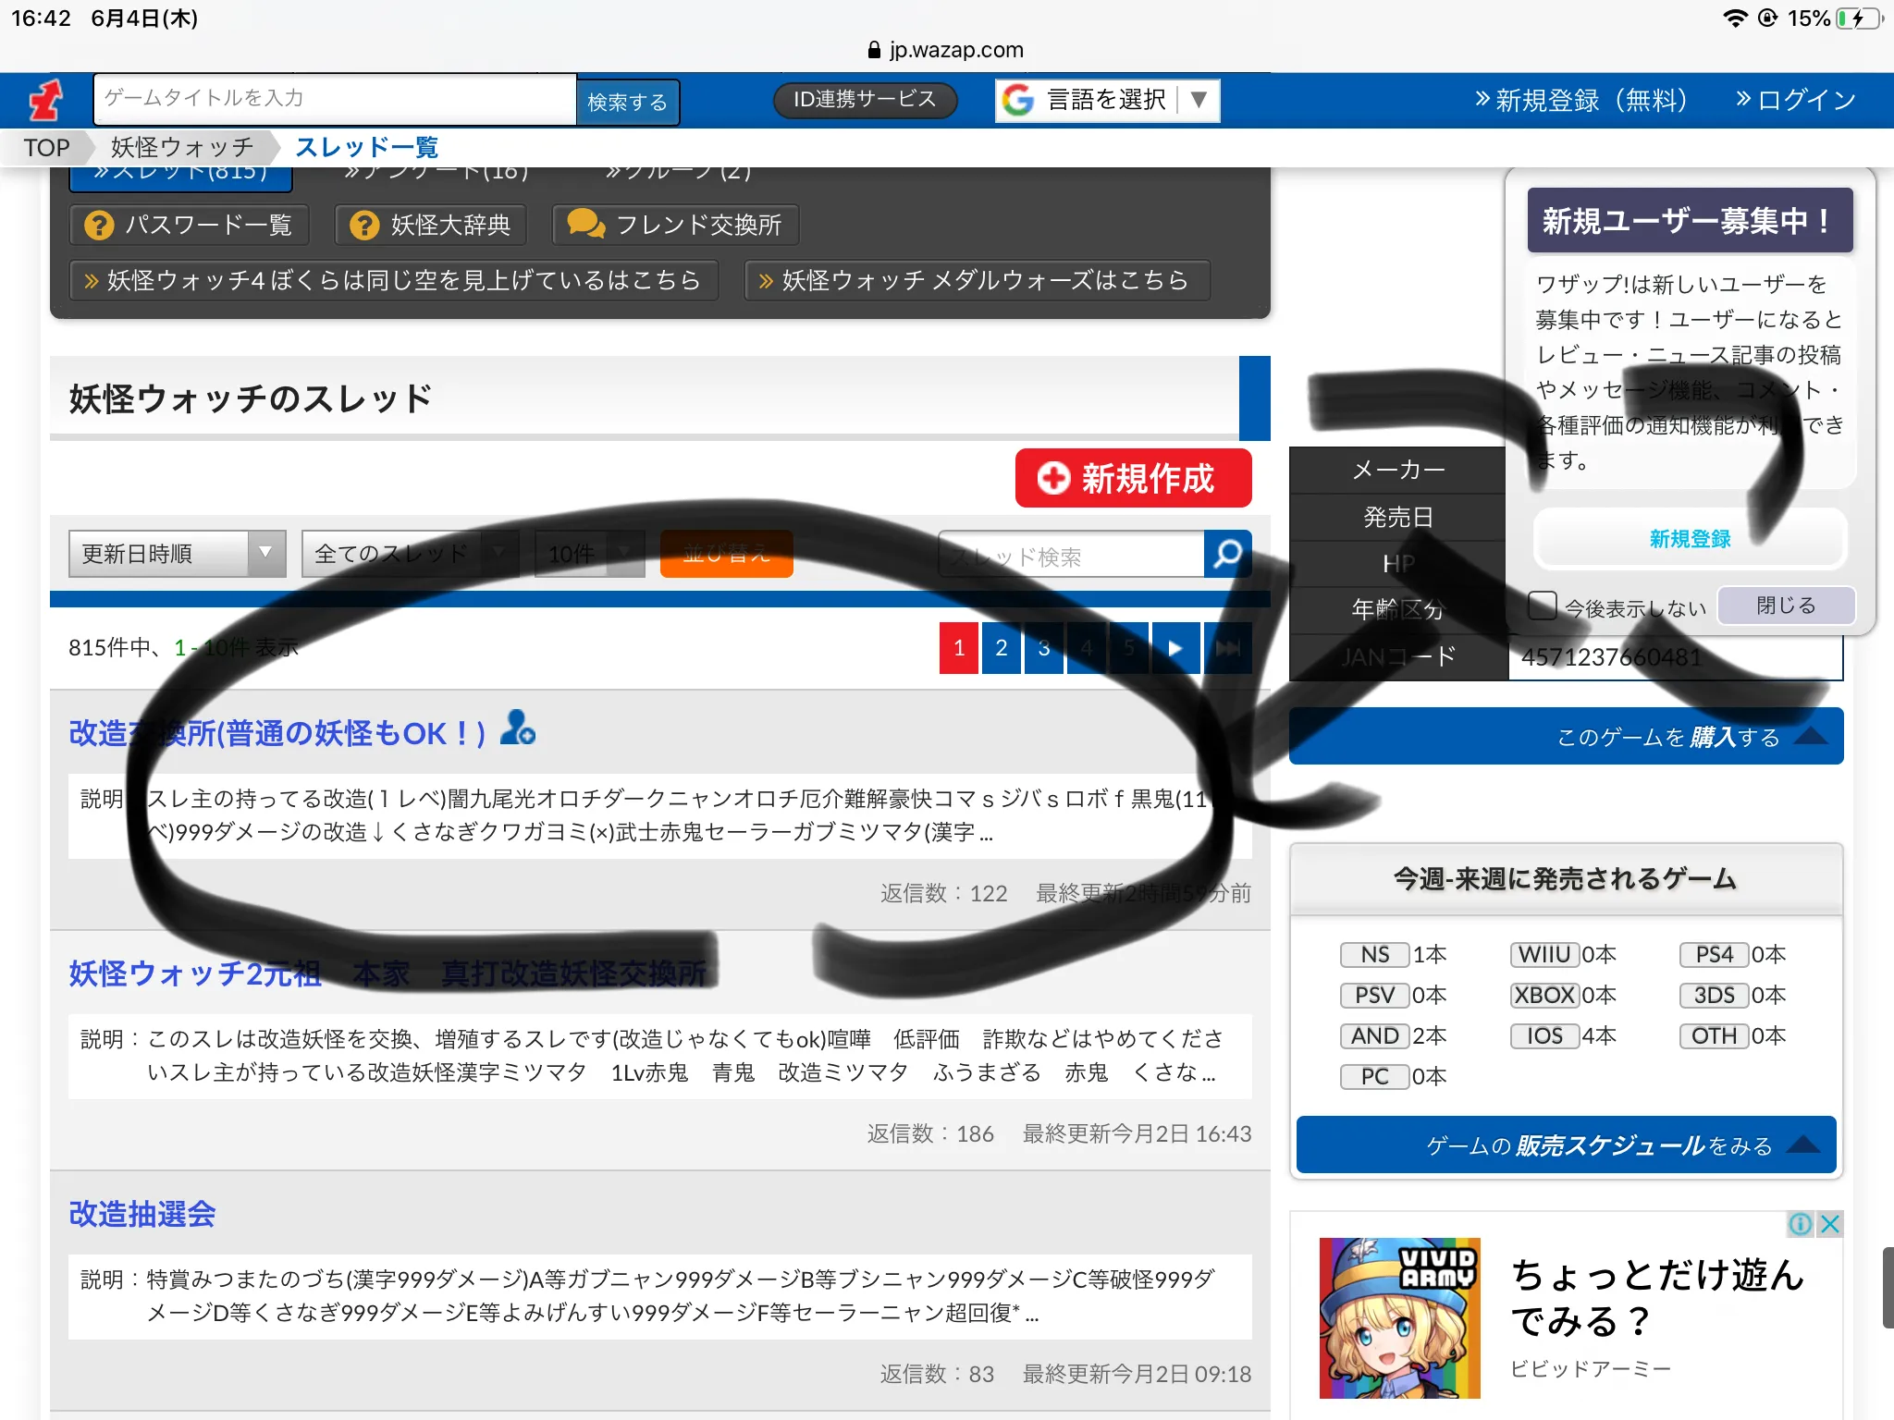Go to page 2 of threads

point(1002,647)
